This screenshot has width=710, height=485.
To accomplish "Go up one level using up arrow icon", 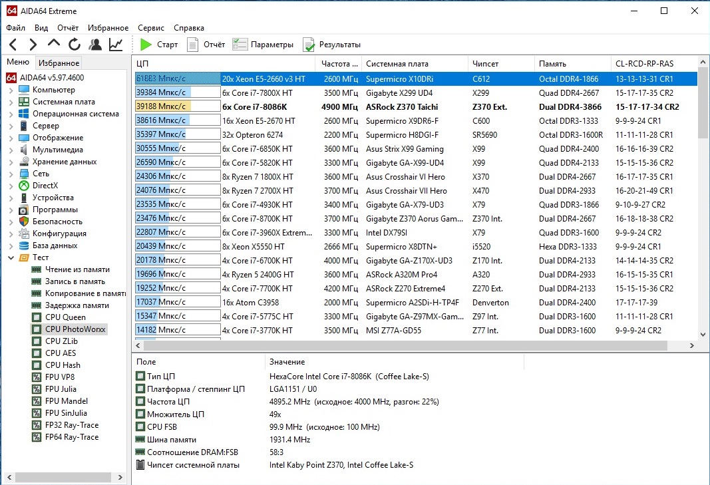I will click(54, 43).
